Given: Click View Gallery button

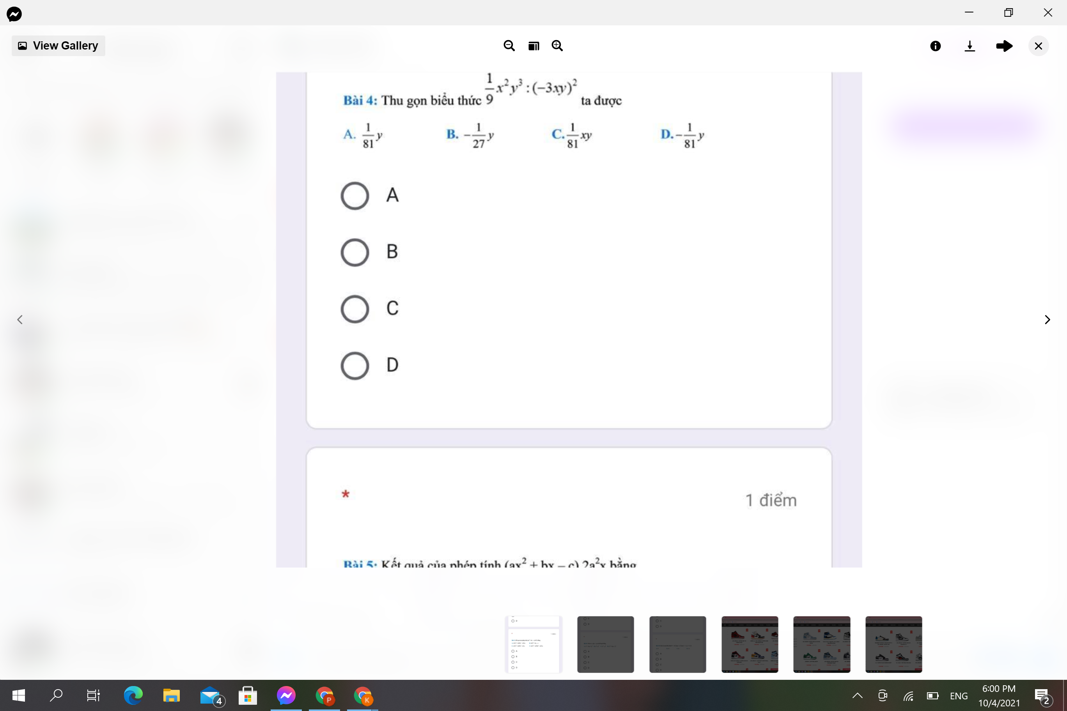Looking at the screenshot, I should pyautogui.click(x=58, y=46).
